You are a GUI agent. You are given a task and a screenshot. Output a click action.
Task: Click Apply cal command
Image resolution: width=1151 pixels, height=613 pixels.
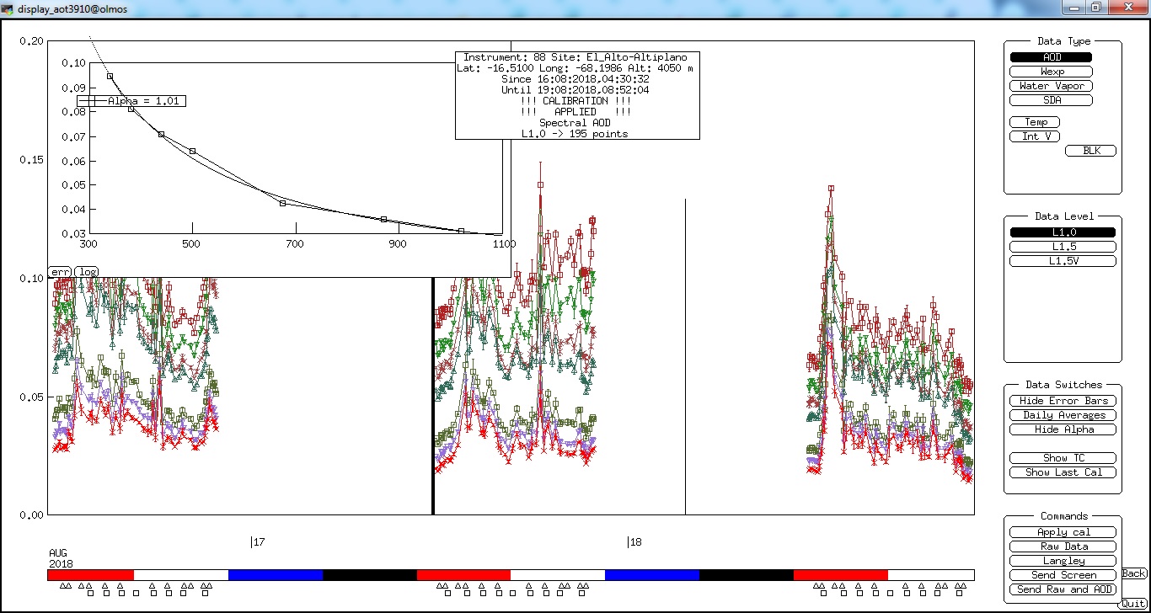click(1063, 532)
